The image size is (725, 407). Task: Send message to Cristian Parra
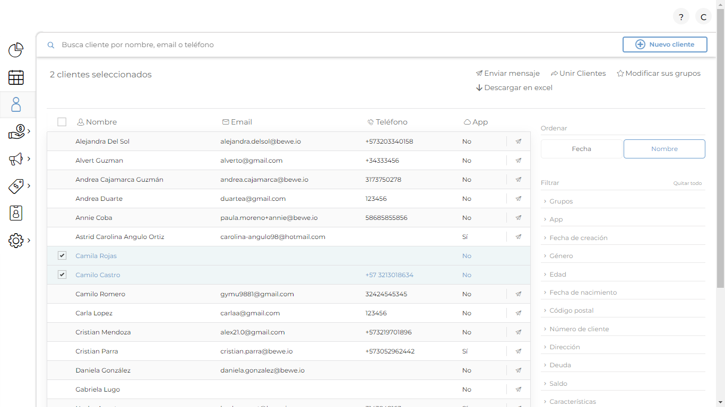519,351
